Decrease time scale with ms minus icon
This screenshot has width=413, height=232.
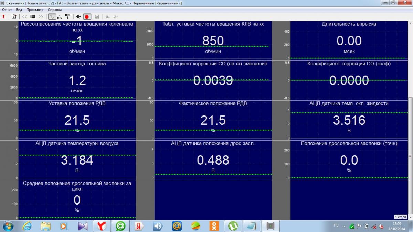(x=60, y=16)
